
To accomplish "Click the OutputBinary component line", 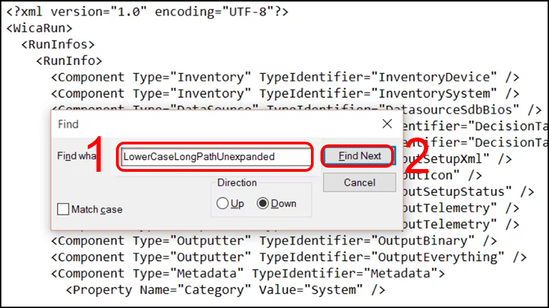I will 273,240.
